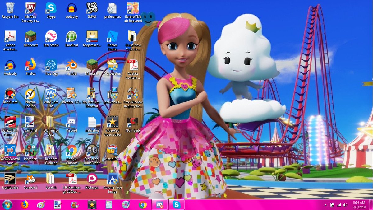
Task: Select Plotagon shortcut with cartoon characters icon
Action: click(x=30, y=152)
